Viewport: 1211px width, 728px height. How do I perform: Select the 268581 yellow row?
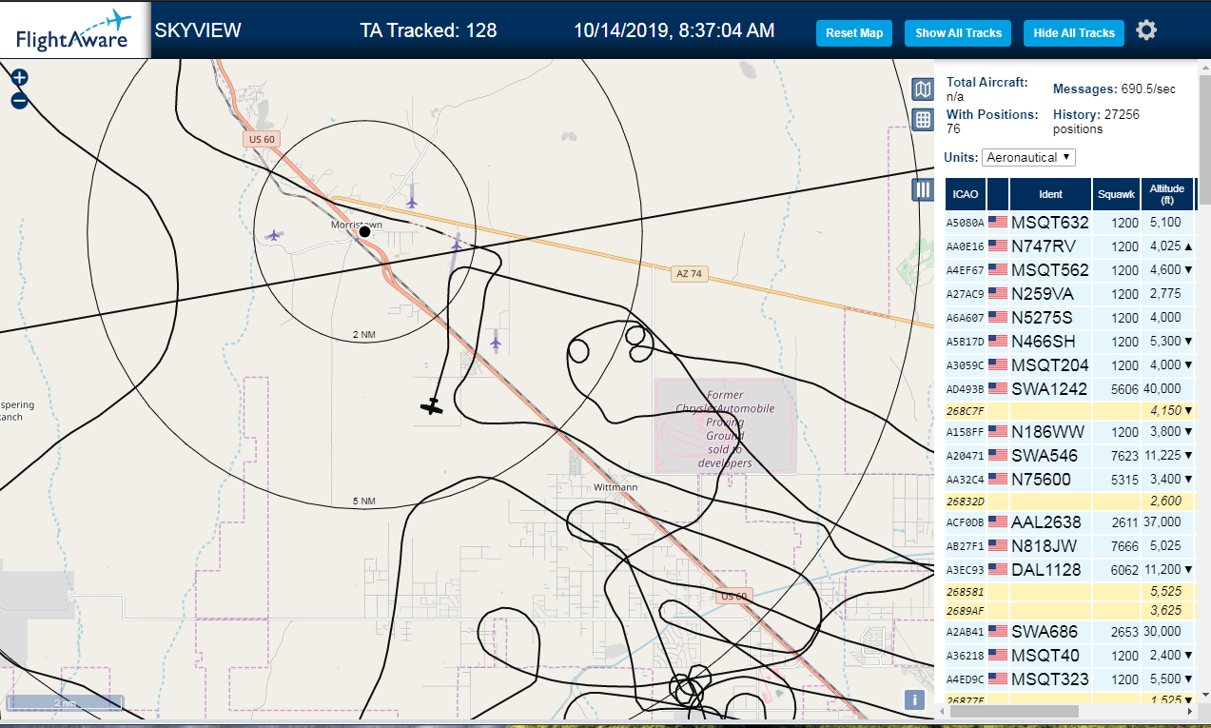[x=1070, y=592]
